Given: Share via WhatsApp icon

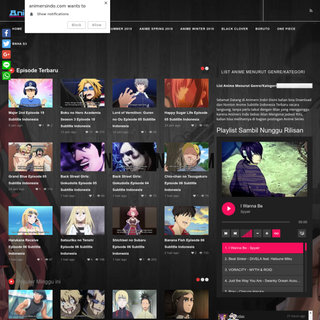Looking at the screenshot, I should coord(6,76).
